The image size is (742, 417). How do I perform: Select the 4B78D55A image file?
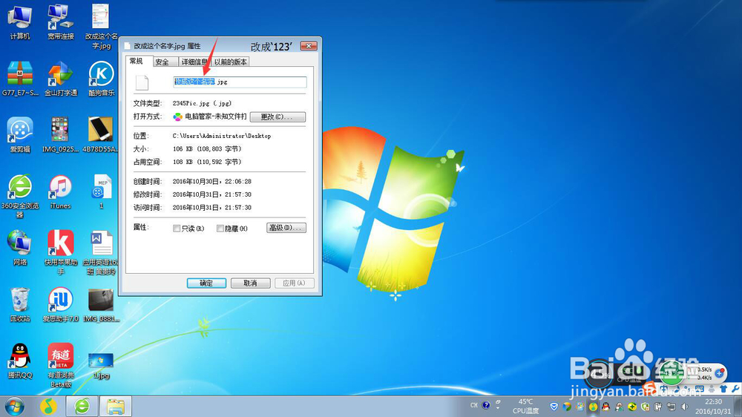coord(100,135)
